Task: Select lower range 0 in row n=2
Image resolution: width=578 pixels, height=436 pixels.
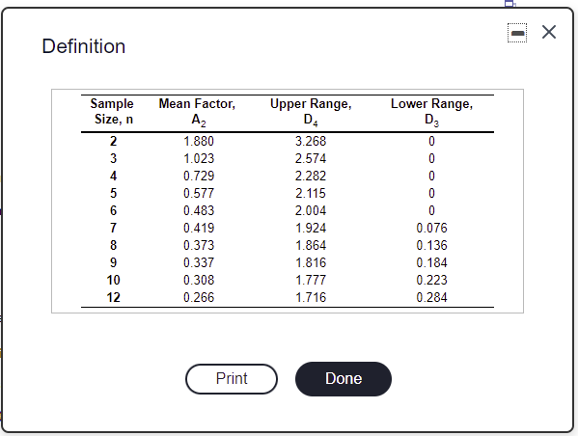Action: tap(431, 141)
